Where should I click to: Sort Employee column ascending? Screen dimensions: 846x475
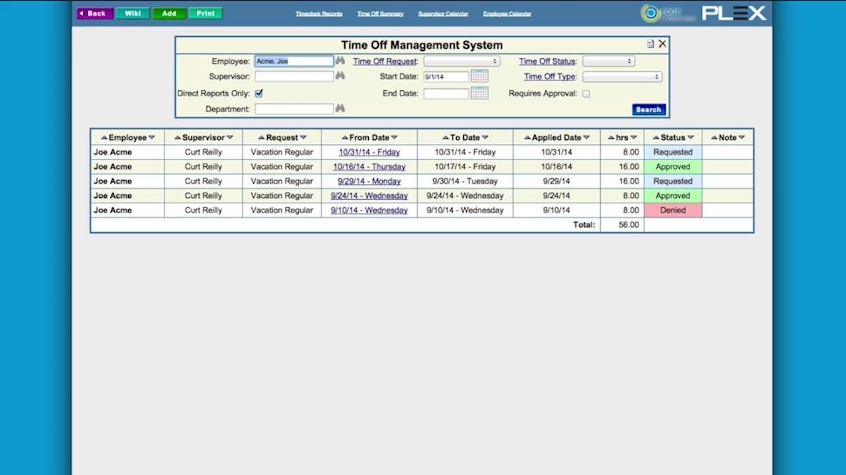point(104,137)
